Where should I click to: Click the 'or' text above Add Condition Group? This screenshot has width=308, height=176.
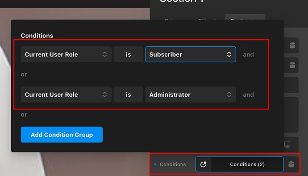coord(24,115)
